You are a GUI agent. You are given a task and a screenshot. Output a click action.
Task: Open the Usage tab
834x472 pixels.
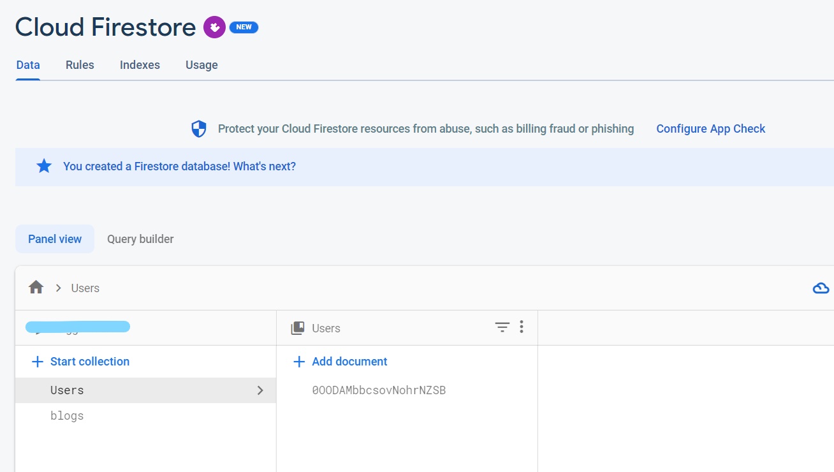tap(201, 65)
